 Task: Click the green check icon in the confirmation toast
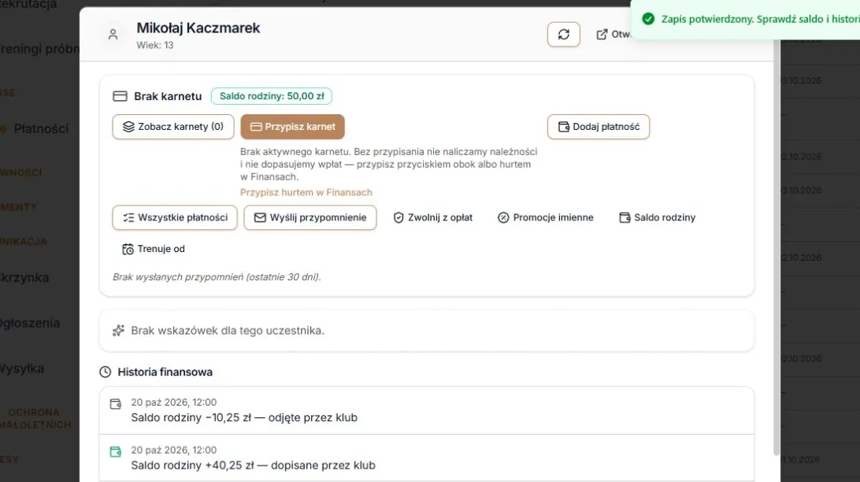pyautogui.click(x=648, y=19)
